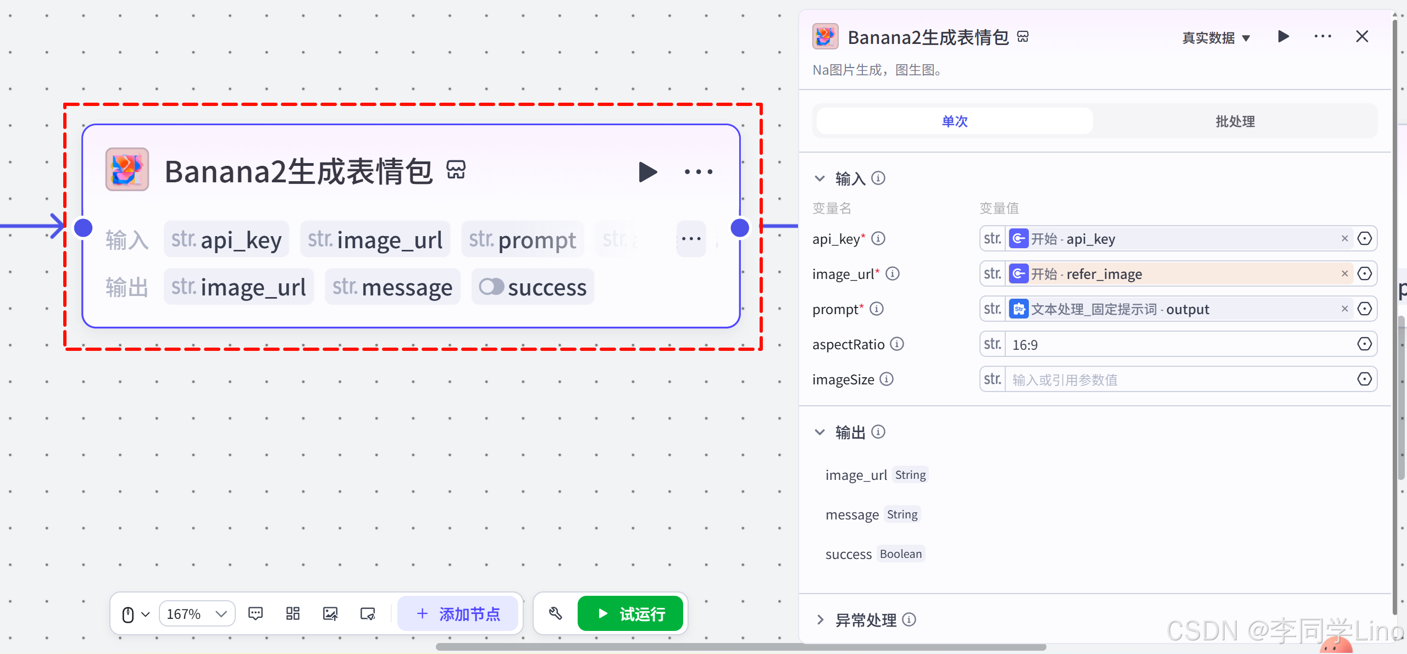Image resolution: width=1407 pixels, height=654 pixels.
Task: Open the side panel's more options menu
Action: click(1322, 37)
